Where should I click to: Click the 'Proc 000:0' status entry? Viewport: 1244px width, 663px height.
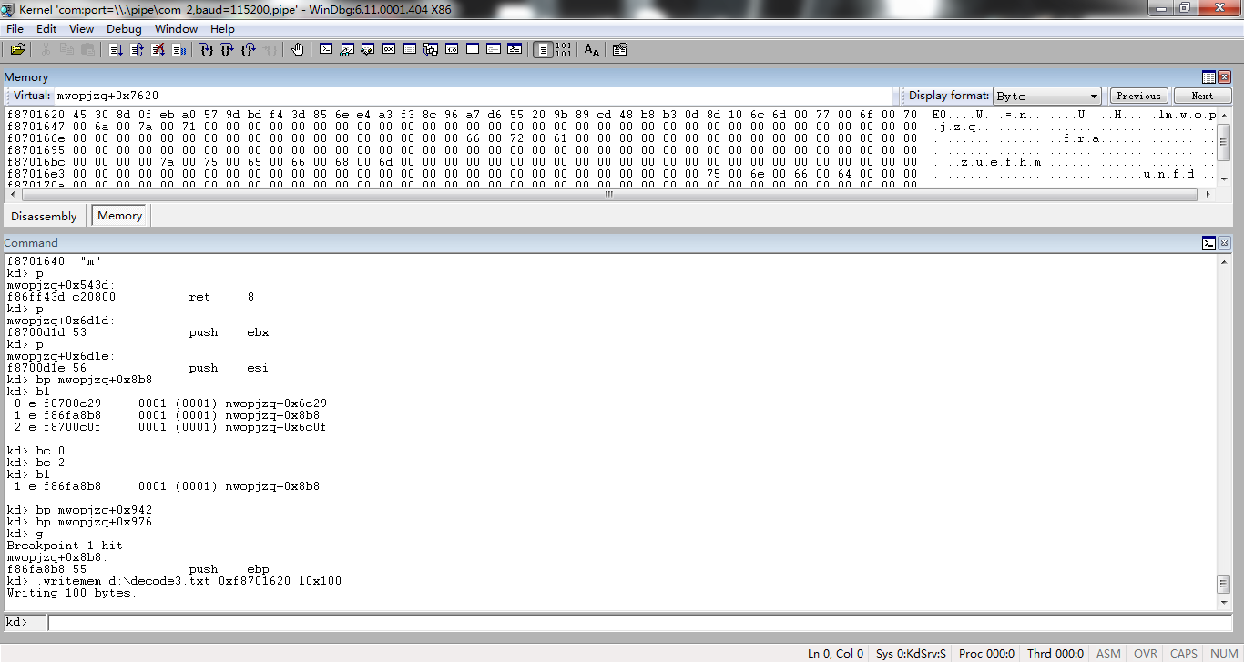(986, 653)
